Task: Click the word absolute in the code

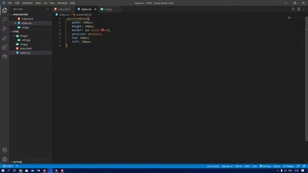Action: 94,34
